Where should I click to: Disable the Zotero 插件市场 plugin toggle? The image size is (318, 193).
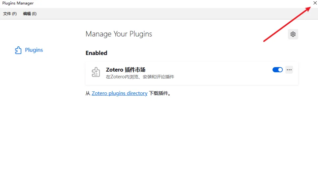coord(277,70)
